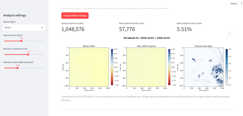This screenshot has height=116, width=243.
Task: Expand the Kerala region dropdown chevron
Action: [42, 28]
